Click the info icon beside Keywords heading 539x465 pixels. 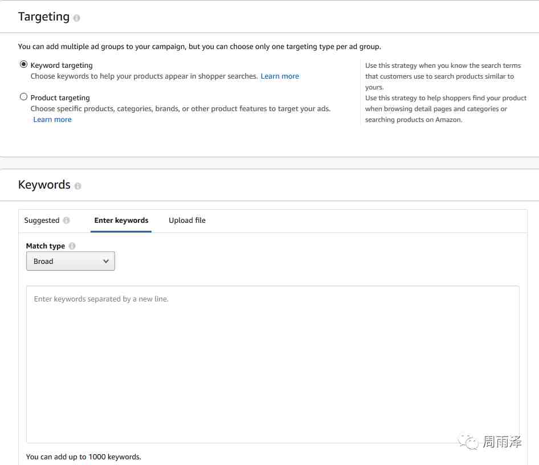(x=78, y=186)
